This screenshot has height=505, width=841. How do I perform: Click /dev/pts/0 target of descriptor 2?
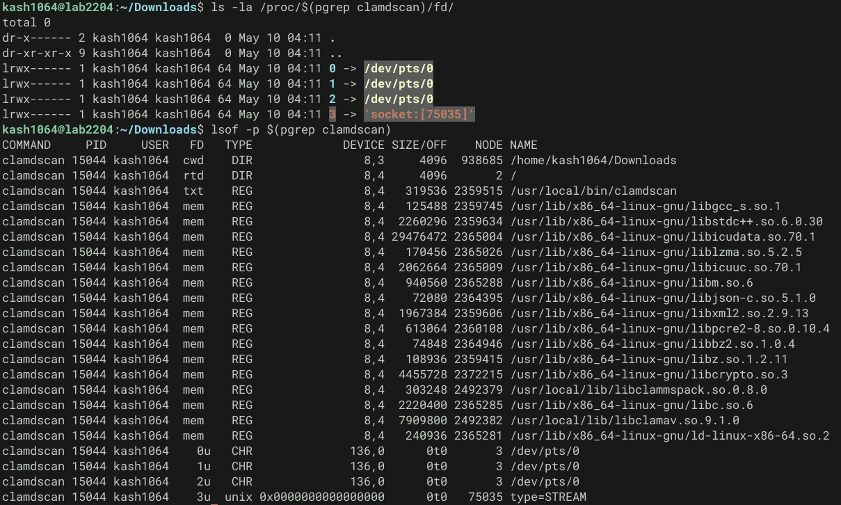click(x=399, y=99)
